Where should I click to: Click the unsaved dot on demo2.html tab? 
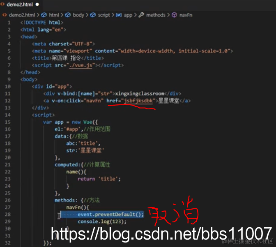pos(37,5)
